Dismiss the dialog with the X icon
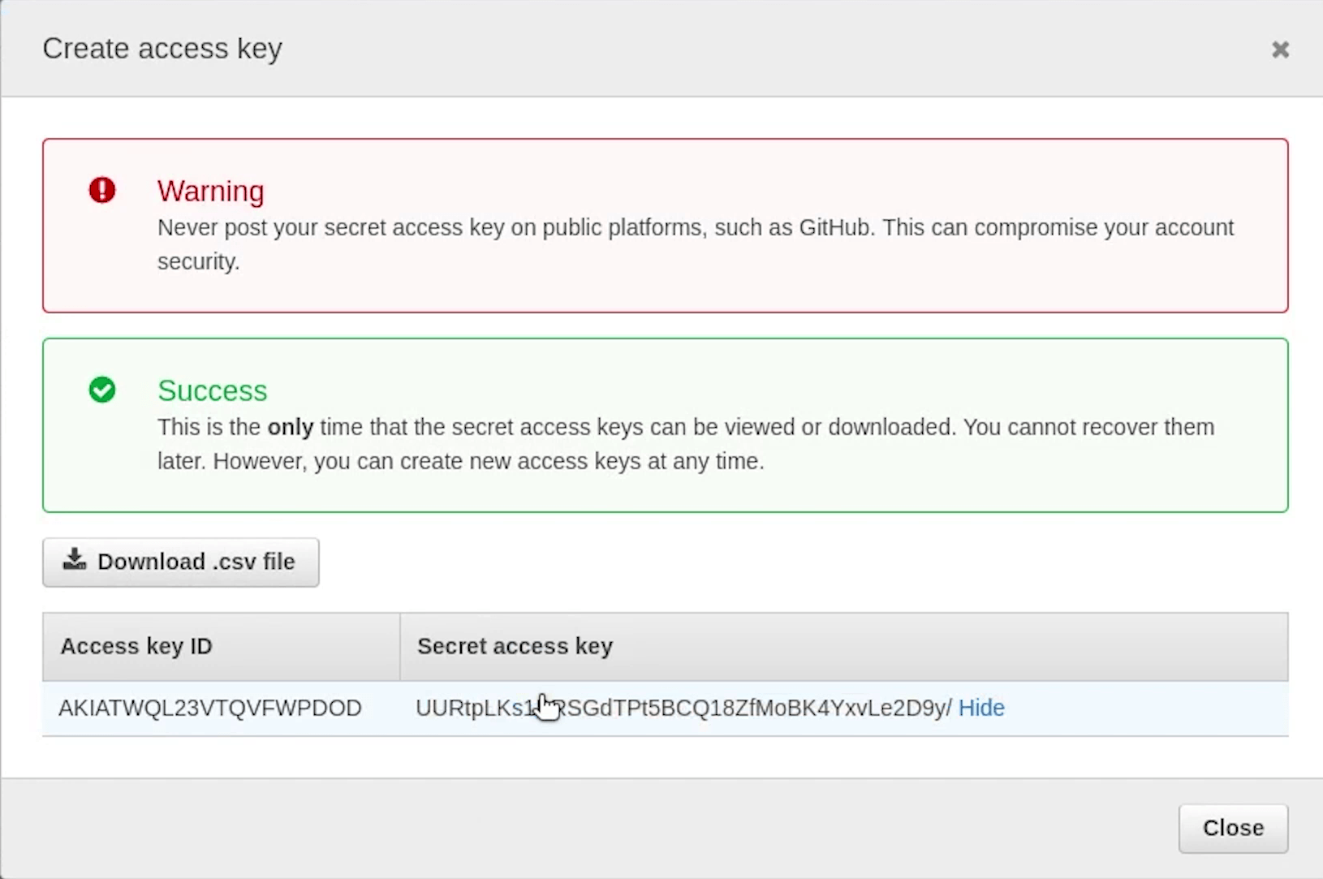Screen dimensions: 1323x879 (1280, 50)
